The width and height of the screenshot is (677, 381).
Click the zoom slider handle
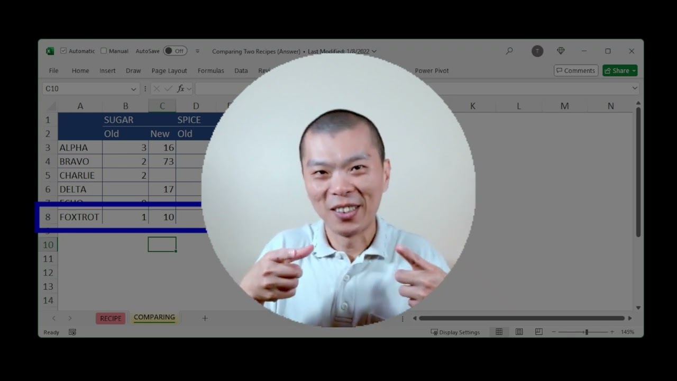pos(586,332)
